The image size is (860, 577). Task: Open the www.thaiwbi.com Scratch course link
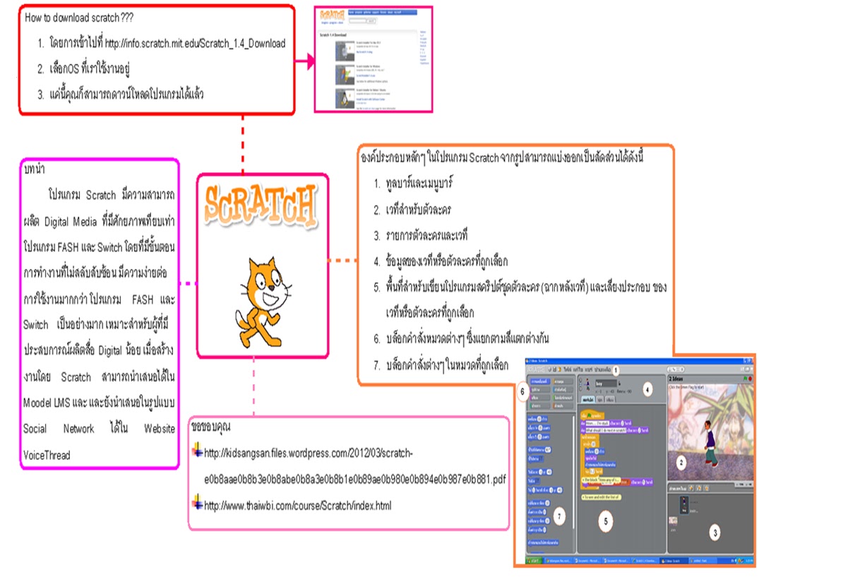[x=297, y=506]
